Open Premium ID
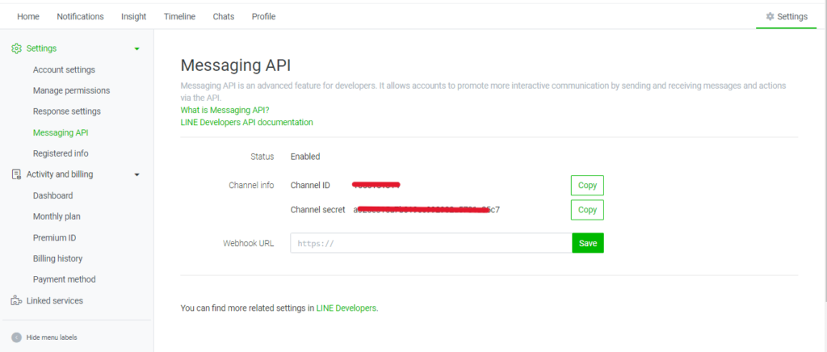 pos(54,237)
